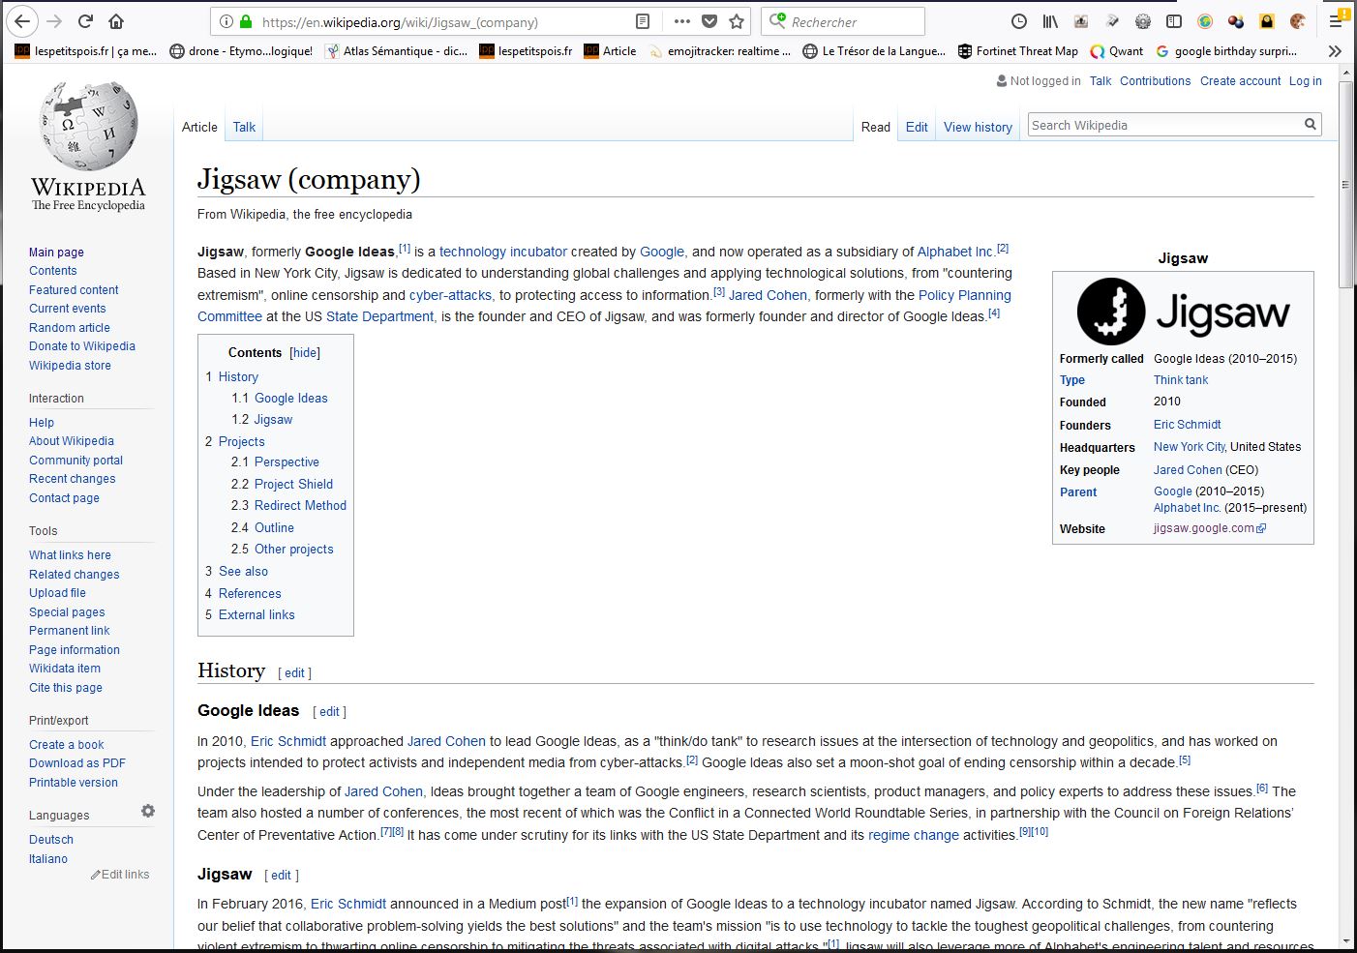1357x953 pixels.
Task: Open the View history tab
Action: tap(978, 127)
